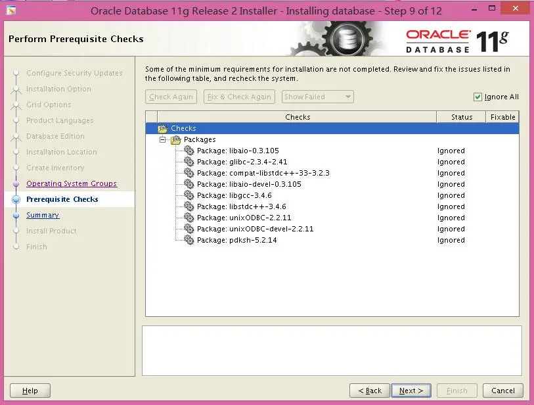Select Package: libstdc++-3.4.6 row text
Screen dimensions: 534x405
pos(242,206)
